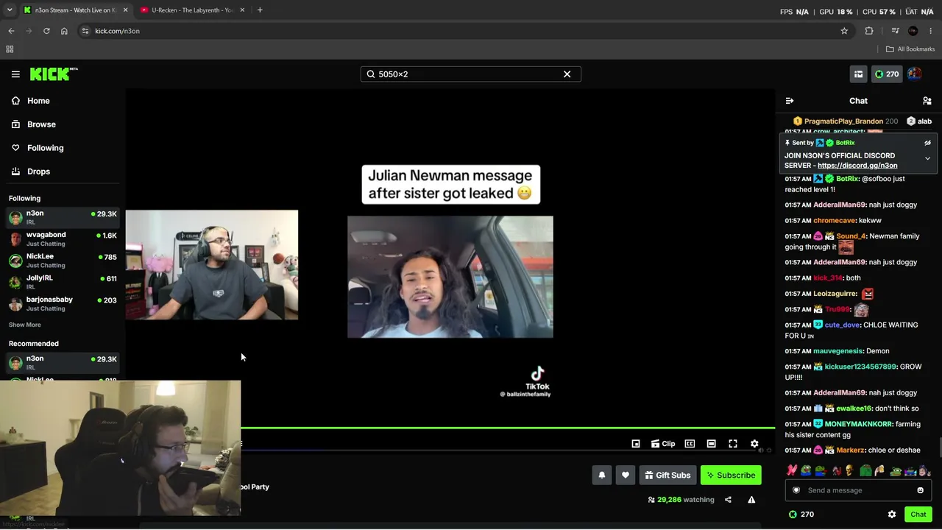Go to browser home page

[64, 31]
